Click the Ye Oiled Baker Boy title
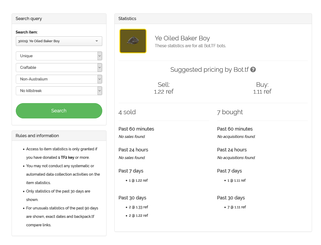Image resolution: width=321 pixels, height=245 pixels. point(182,38)
